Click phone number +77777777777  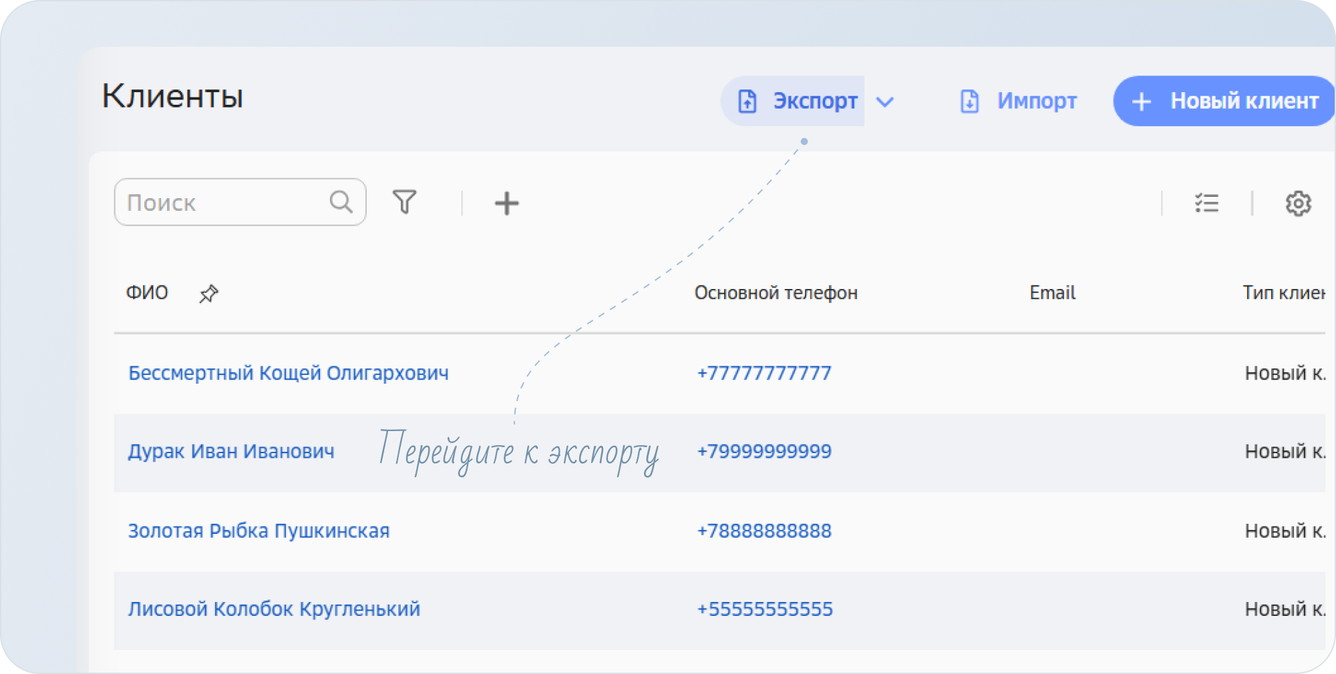(764, 372)
